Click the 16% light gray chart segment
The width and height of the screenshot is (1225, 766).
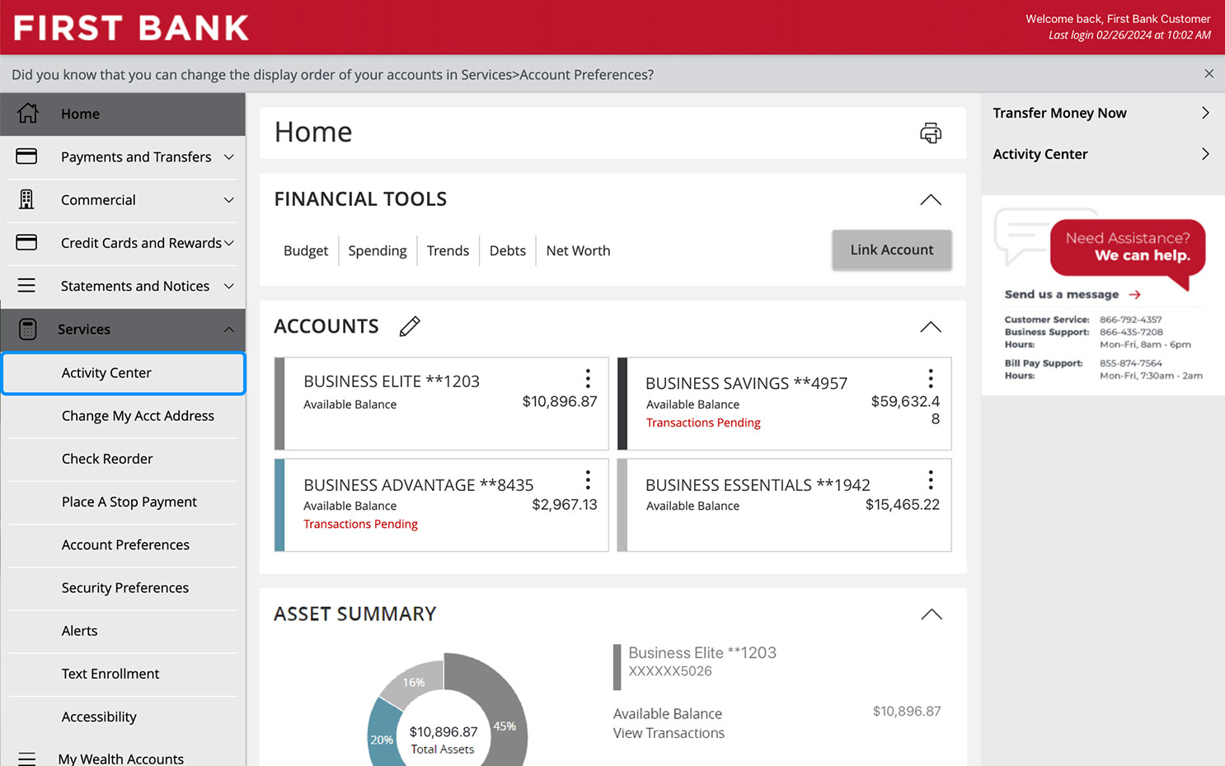[414, 682]
